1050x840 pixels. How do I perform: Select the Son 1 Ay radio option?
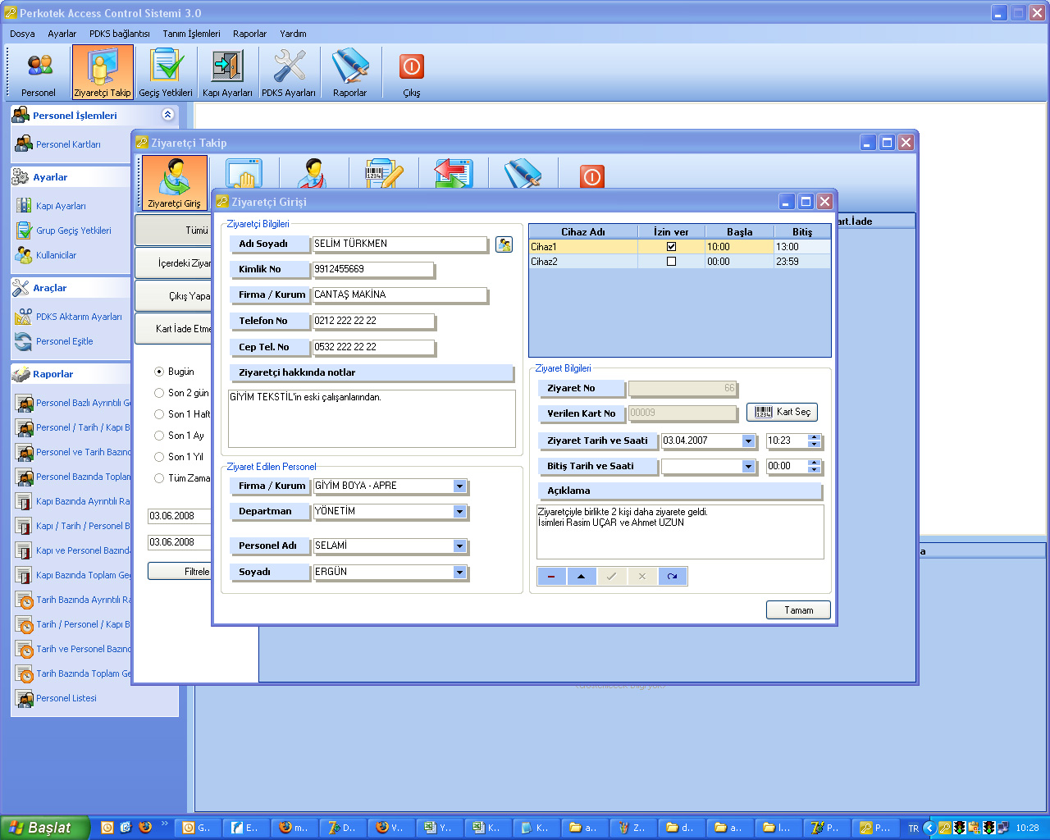click(159, 436)
